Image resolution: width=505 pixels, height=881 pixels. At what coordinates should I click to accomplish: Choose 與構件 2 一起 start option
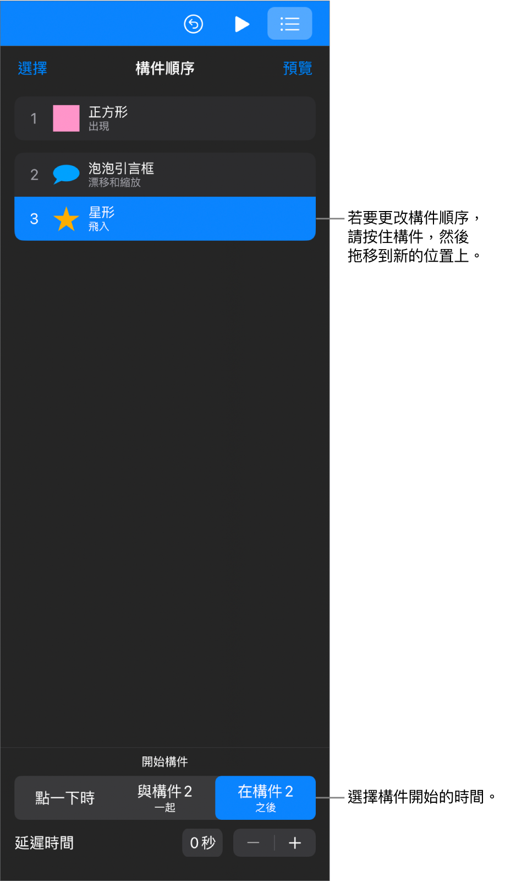(165, 798)
